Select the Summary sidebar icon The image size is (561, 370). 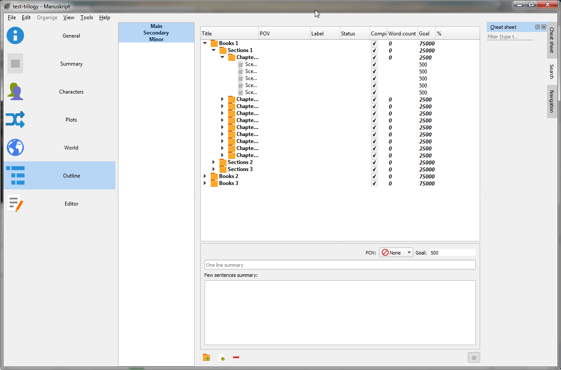[15, 63]
